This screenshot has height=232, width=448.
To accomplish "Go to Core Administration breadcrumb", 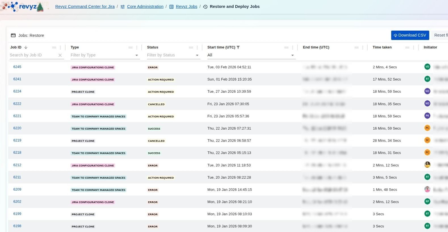I will pos(145,7).
